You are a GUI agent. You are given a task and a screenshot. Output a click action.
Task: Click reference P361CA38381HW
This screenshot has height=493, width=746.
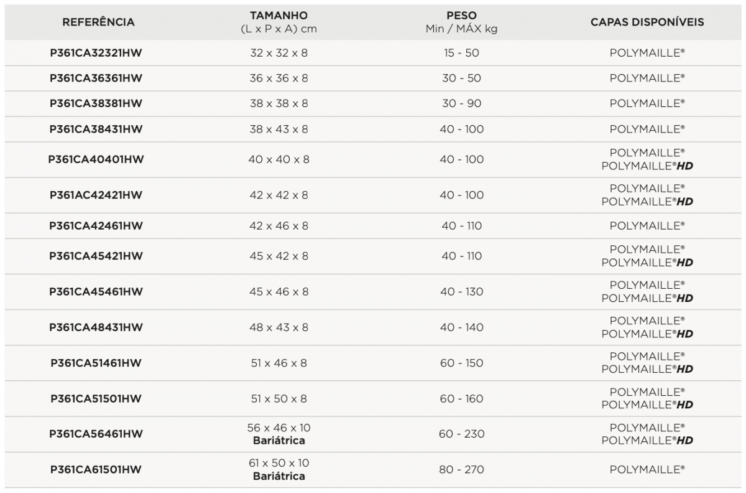96,103
